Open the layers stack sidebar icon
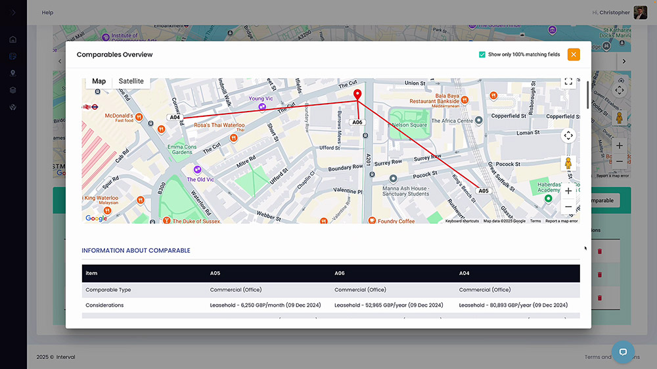Viewport: 657px width, 369px height. point(13,90)
